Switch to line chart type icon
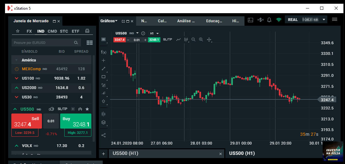 [178, 40]
